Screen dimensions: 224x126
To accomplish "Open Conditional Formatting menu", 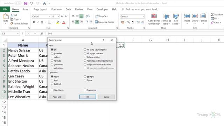I will pos(154,19).
